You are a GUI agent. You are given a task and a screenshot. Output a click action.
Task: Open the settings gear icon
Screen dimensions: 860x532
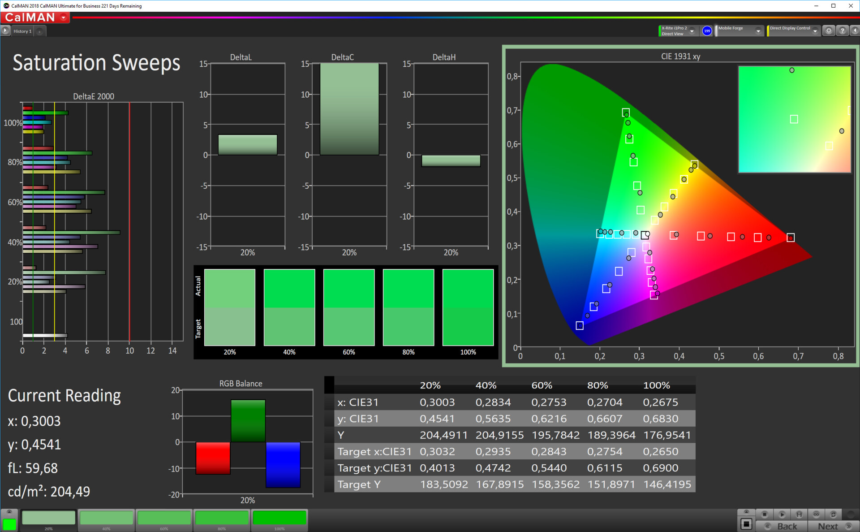pyautogui.click(x=829, y=31)
